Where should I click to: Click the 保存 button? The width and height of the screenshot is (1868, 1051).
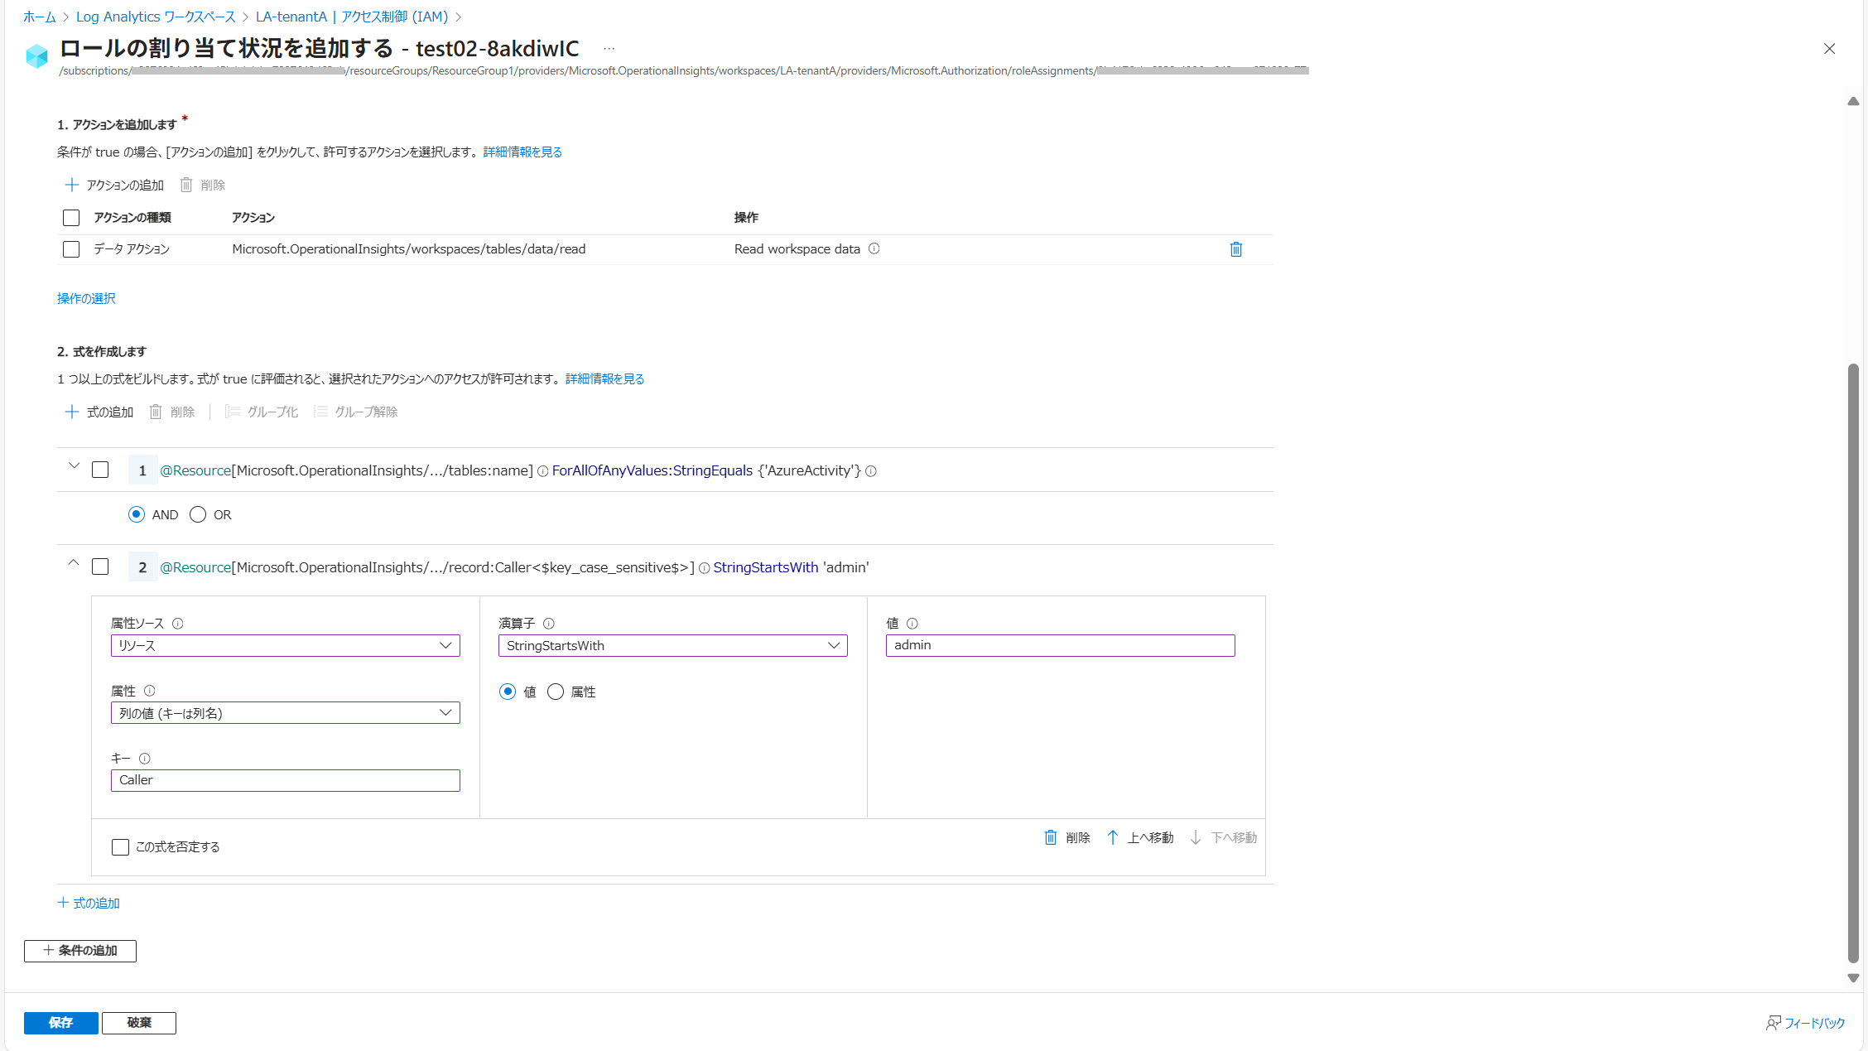pyautogui.click(x=60, y=1023)
